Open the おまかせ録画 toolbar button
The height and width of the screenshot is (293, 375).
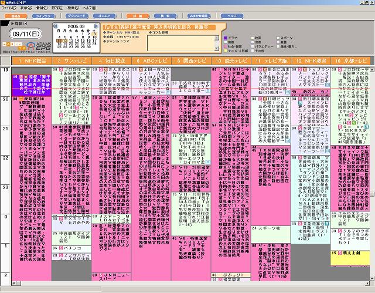[199, 16]
